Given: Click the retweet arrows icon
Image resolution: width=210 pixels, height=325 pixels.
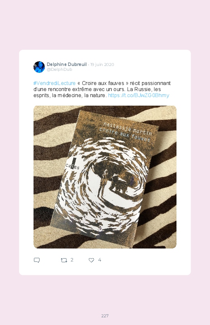Looking at the screenshot, I should (64, 260).
